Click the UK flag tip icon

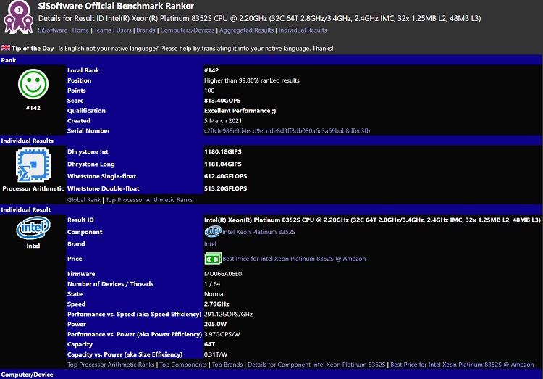[6, 48]
